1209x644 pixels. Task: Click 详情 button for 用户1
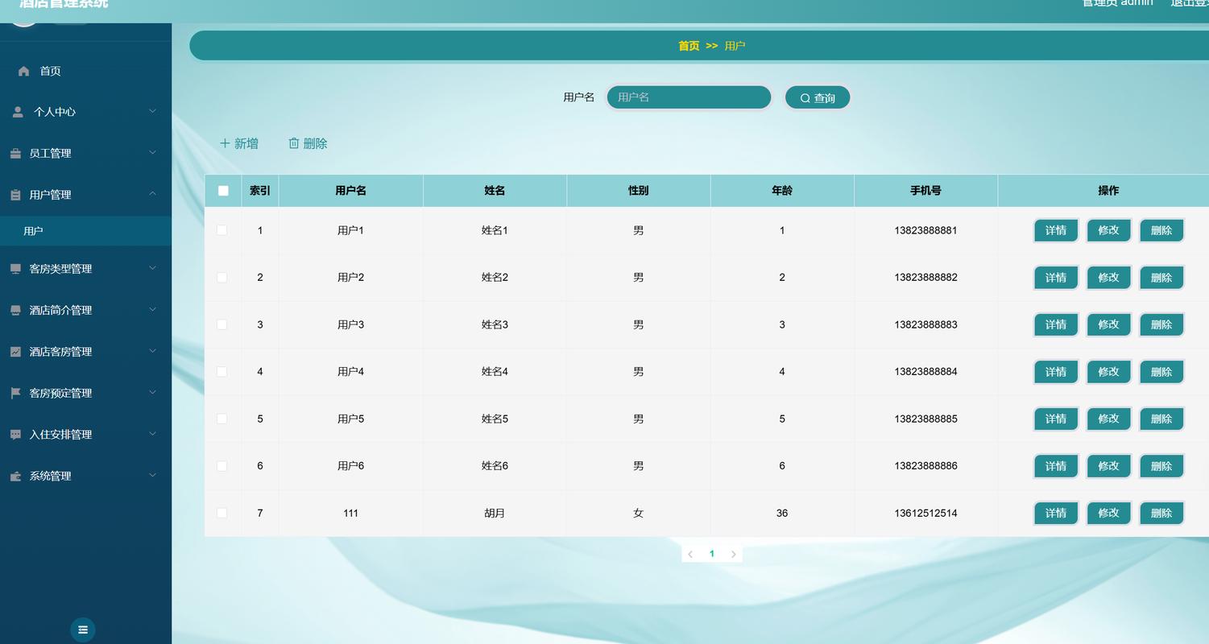point(1056,230)
